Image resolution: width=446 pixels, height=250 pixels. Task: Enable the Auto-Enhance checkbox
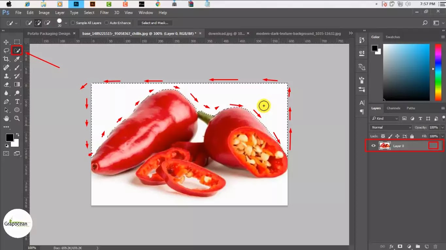pyautogui.click(x=106, y=23)
